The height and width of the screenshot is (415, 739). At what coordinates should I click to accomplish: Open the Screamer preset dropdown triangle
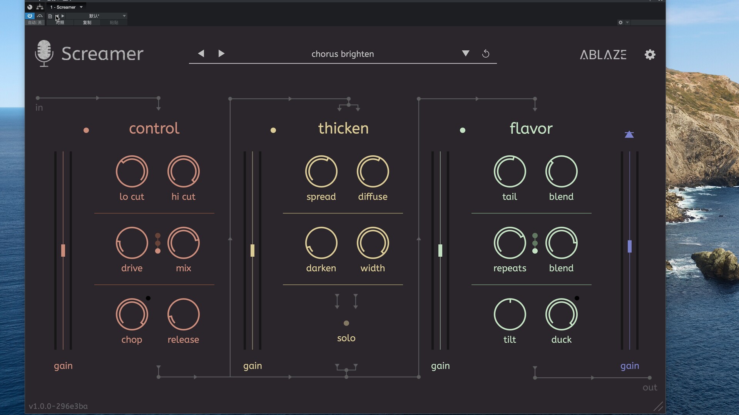tap(466, 53)
